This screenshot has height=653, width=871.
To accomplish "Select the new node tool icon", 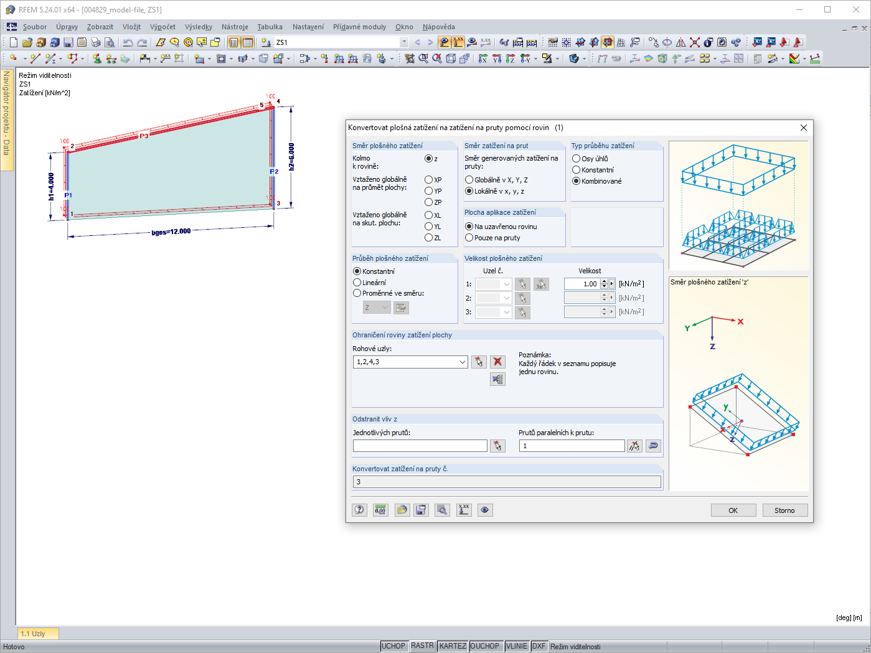I will 13,59.
